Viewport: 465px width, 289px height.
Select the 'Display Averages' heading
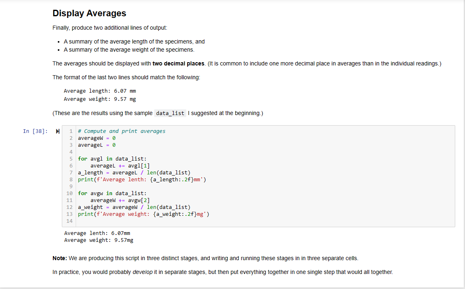(89, 13)
